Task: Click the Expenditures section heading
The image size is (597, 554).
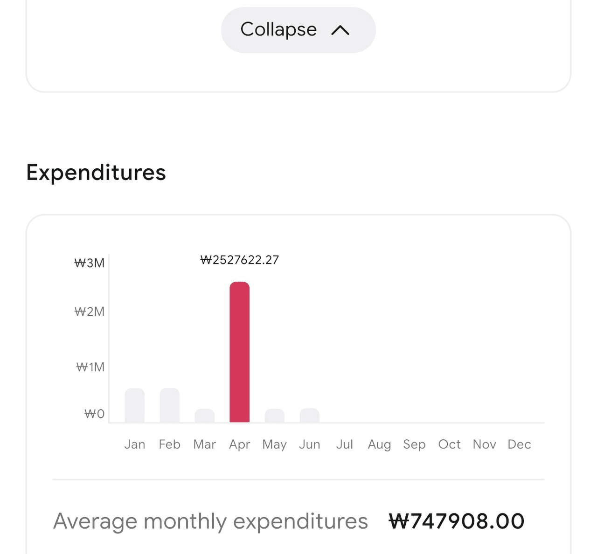Action: [x=96, y=173]
